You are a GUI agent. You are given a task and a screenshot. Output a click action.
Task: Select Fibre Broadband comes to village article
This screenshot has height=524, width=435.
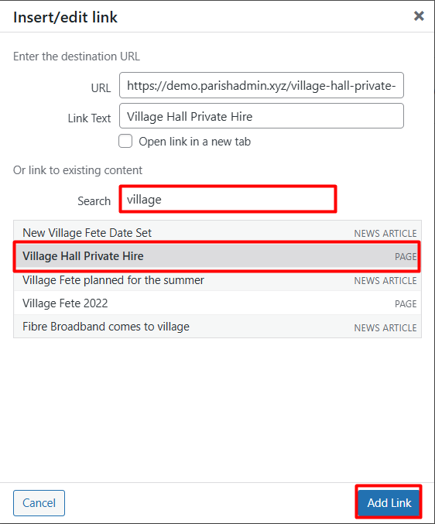(x=217, y=327)
